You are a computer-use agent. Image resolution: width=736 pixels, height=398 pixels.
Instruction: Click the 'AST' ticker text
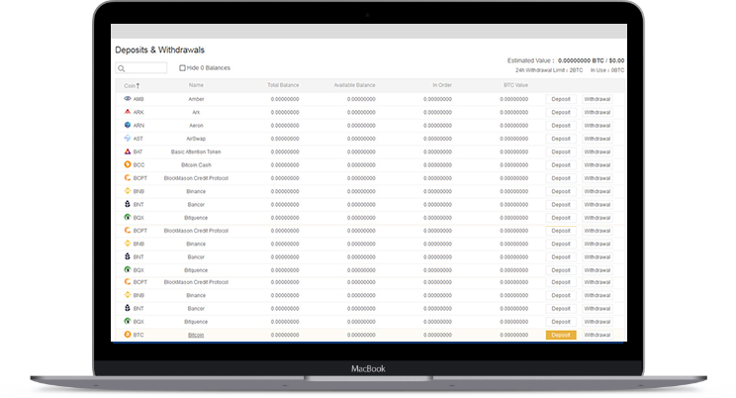[x=138, y=139]
